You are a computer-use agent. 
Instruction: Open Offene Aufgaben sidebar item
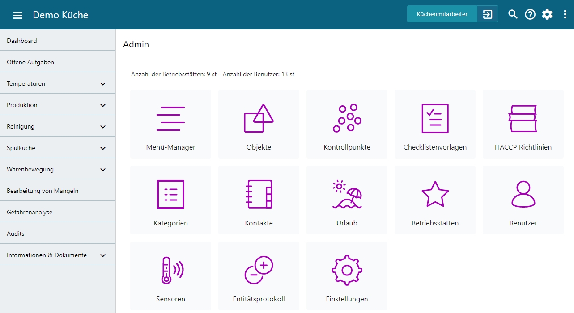point(58,62)
